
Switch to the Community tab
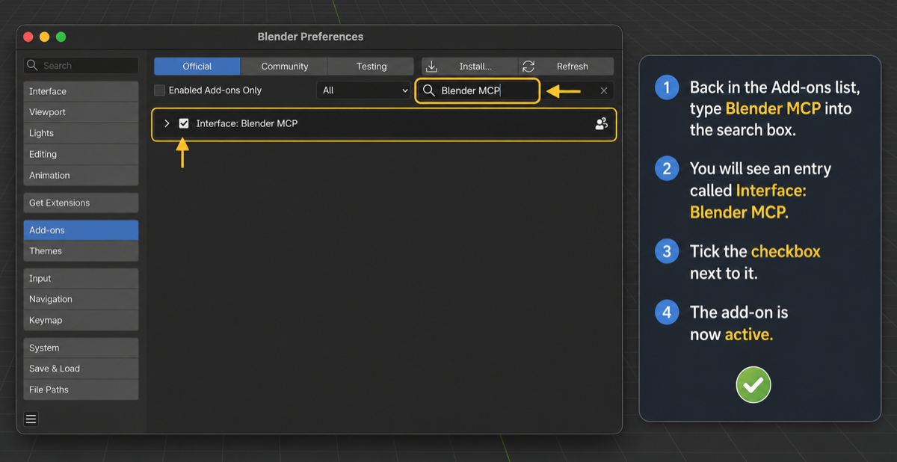pos(284,66)
